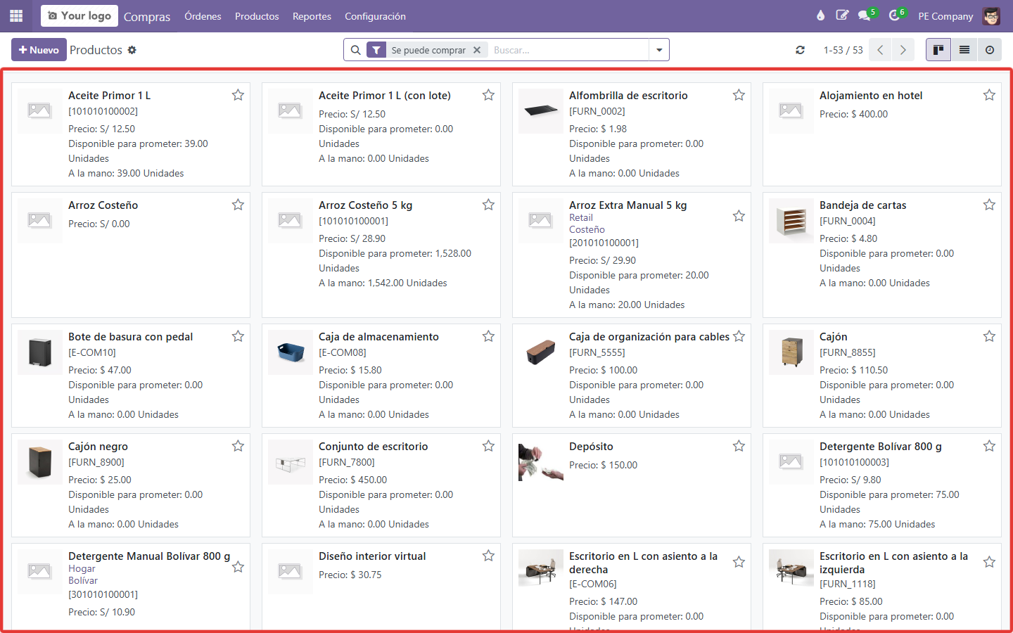The height and width of the screenshot is (633, 1013).
Task: Open user avatar menu
Action: coord(991,15)
